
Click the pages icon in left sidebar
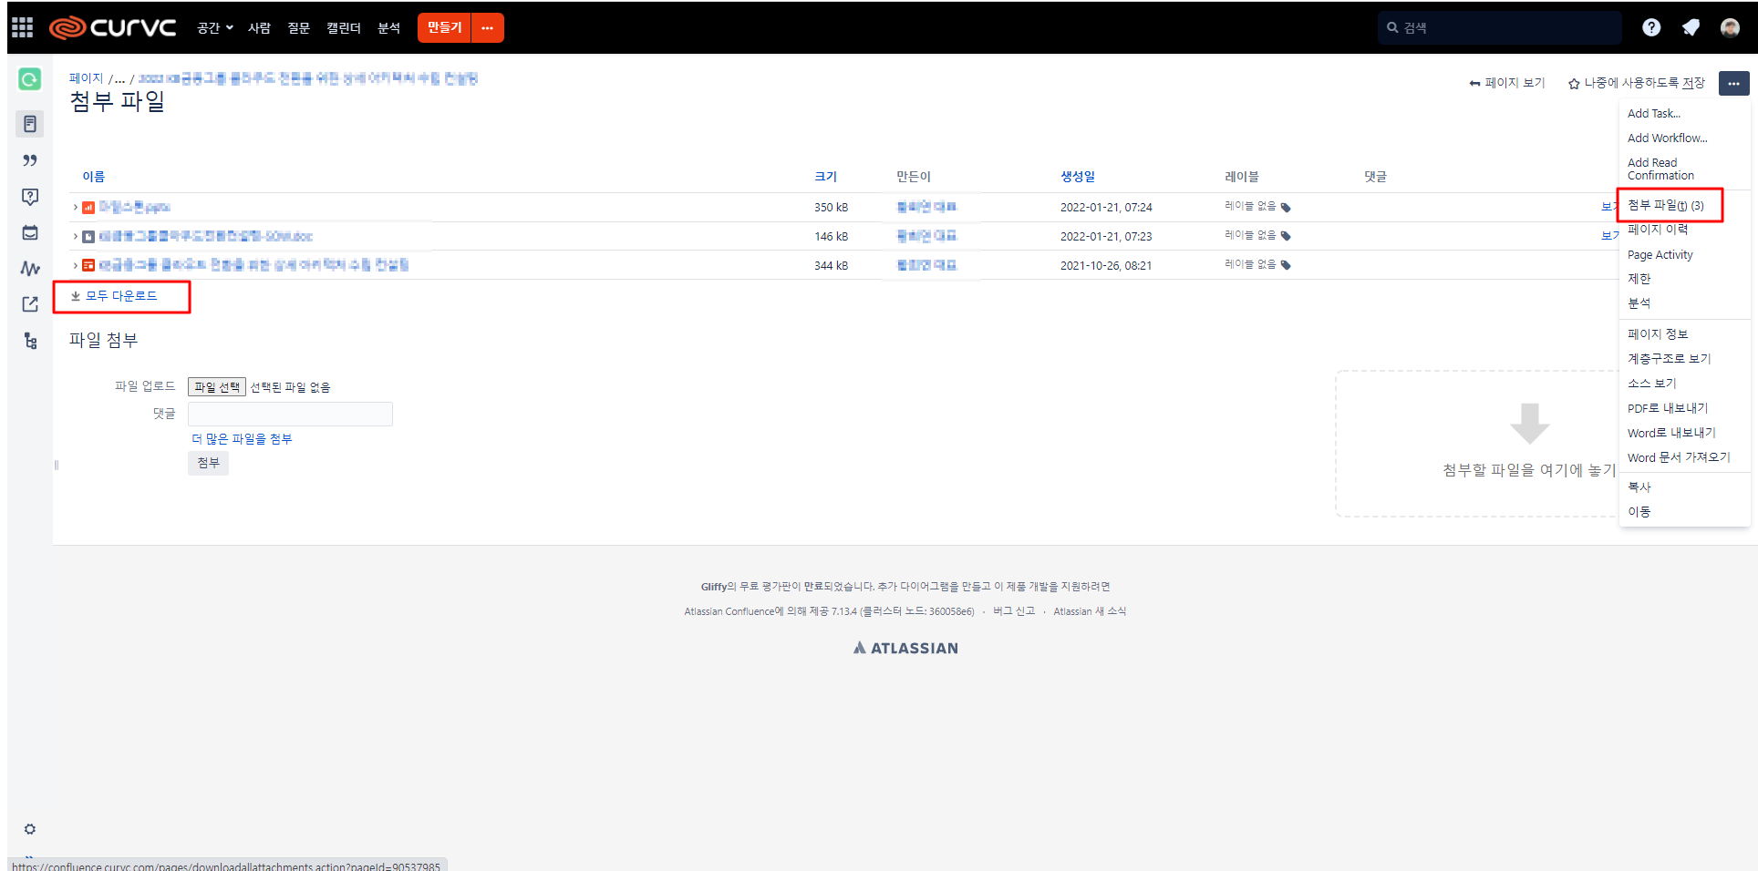tap(30, 124)
